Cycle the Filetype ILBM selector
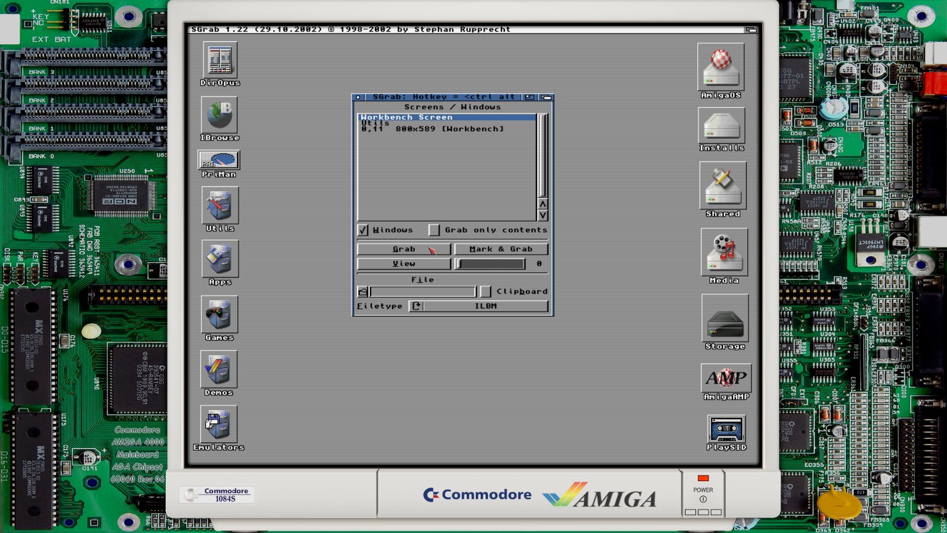Screen dimensions: 947x533 [478, 306]
